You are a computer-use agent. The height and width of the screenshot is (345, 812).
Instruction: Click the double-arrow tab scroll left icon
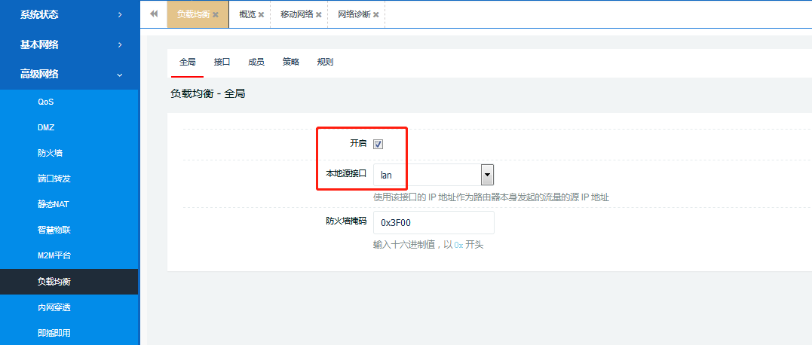[154, 14]
